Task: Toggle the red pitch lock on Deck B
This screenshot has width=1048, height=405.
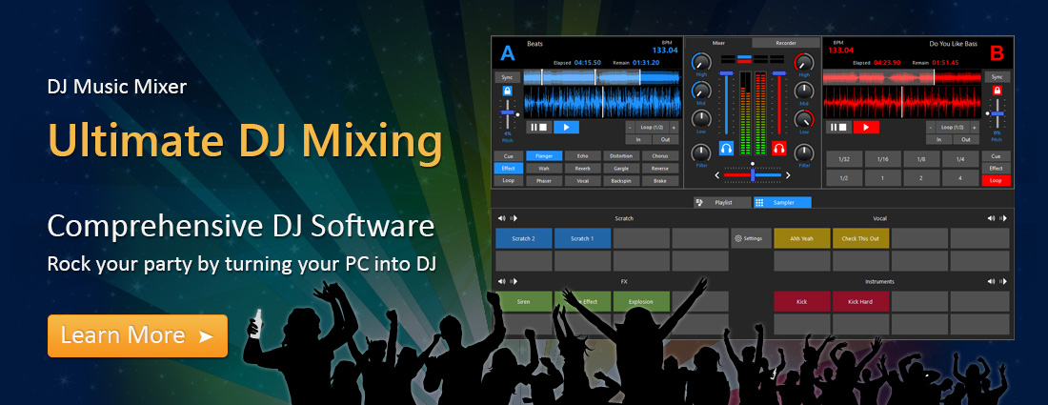Action: 998,91
